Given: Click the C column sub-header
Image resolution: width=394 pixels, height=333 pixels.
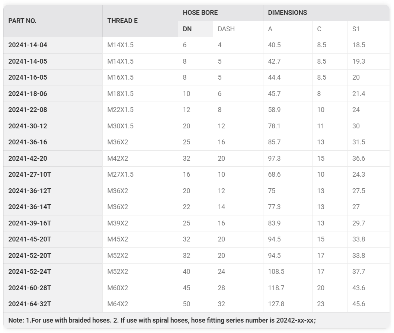Looking at the screenshot, I should 319,29.
